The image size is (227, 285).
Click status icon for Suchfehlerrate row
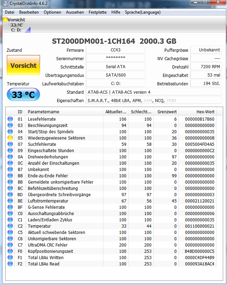pyautogui.click(x=10, y=144)
